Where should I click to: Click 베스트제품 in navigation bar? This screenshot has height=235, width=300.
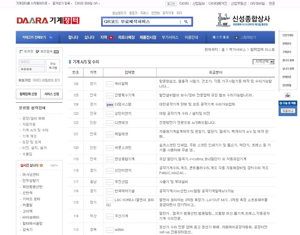point(221,37)
